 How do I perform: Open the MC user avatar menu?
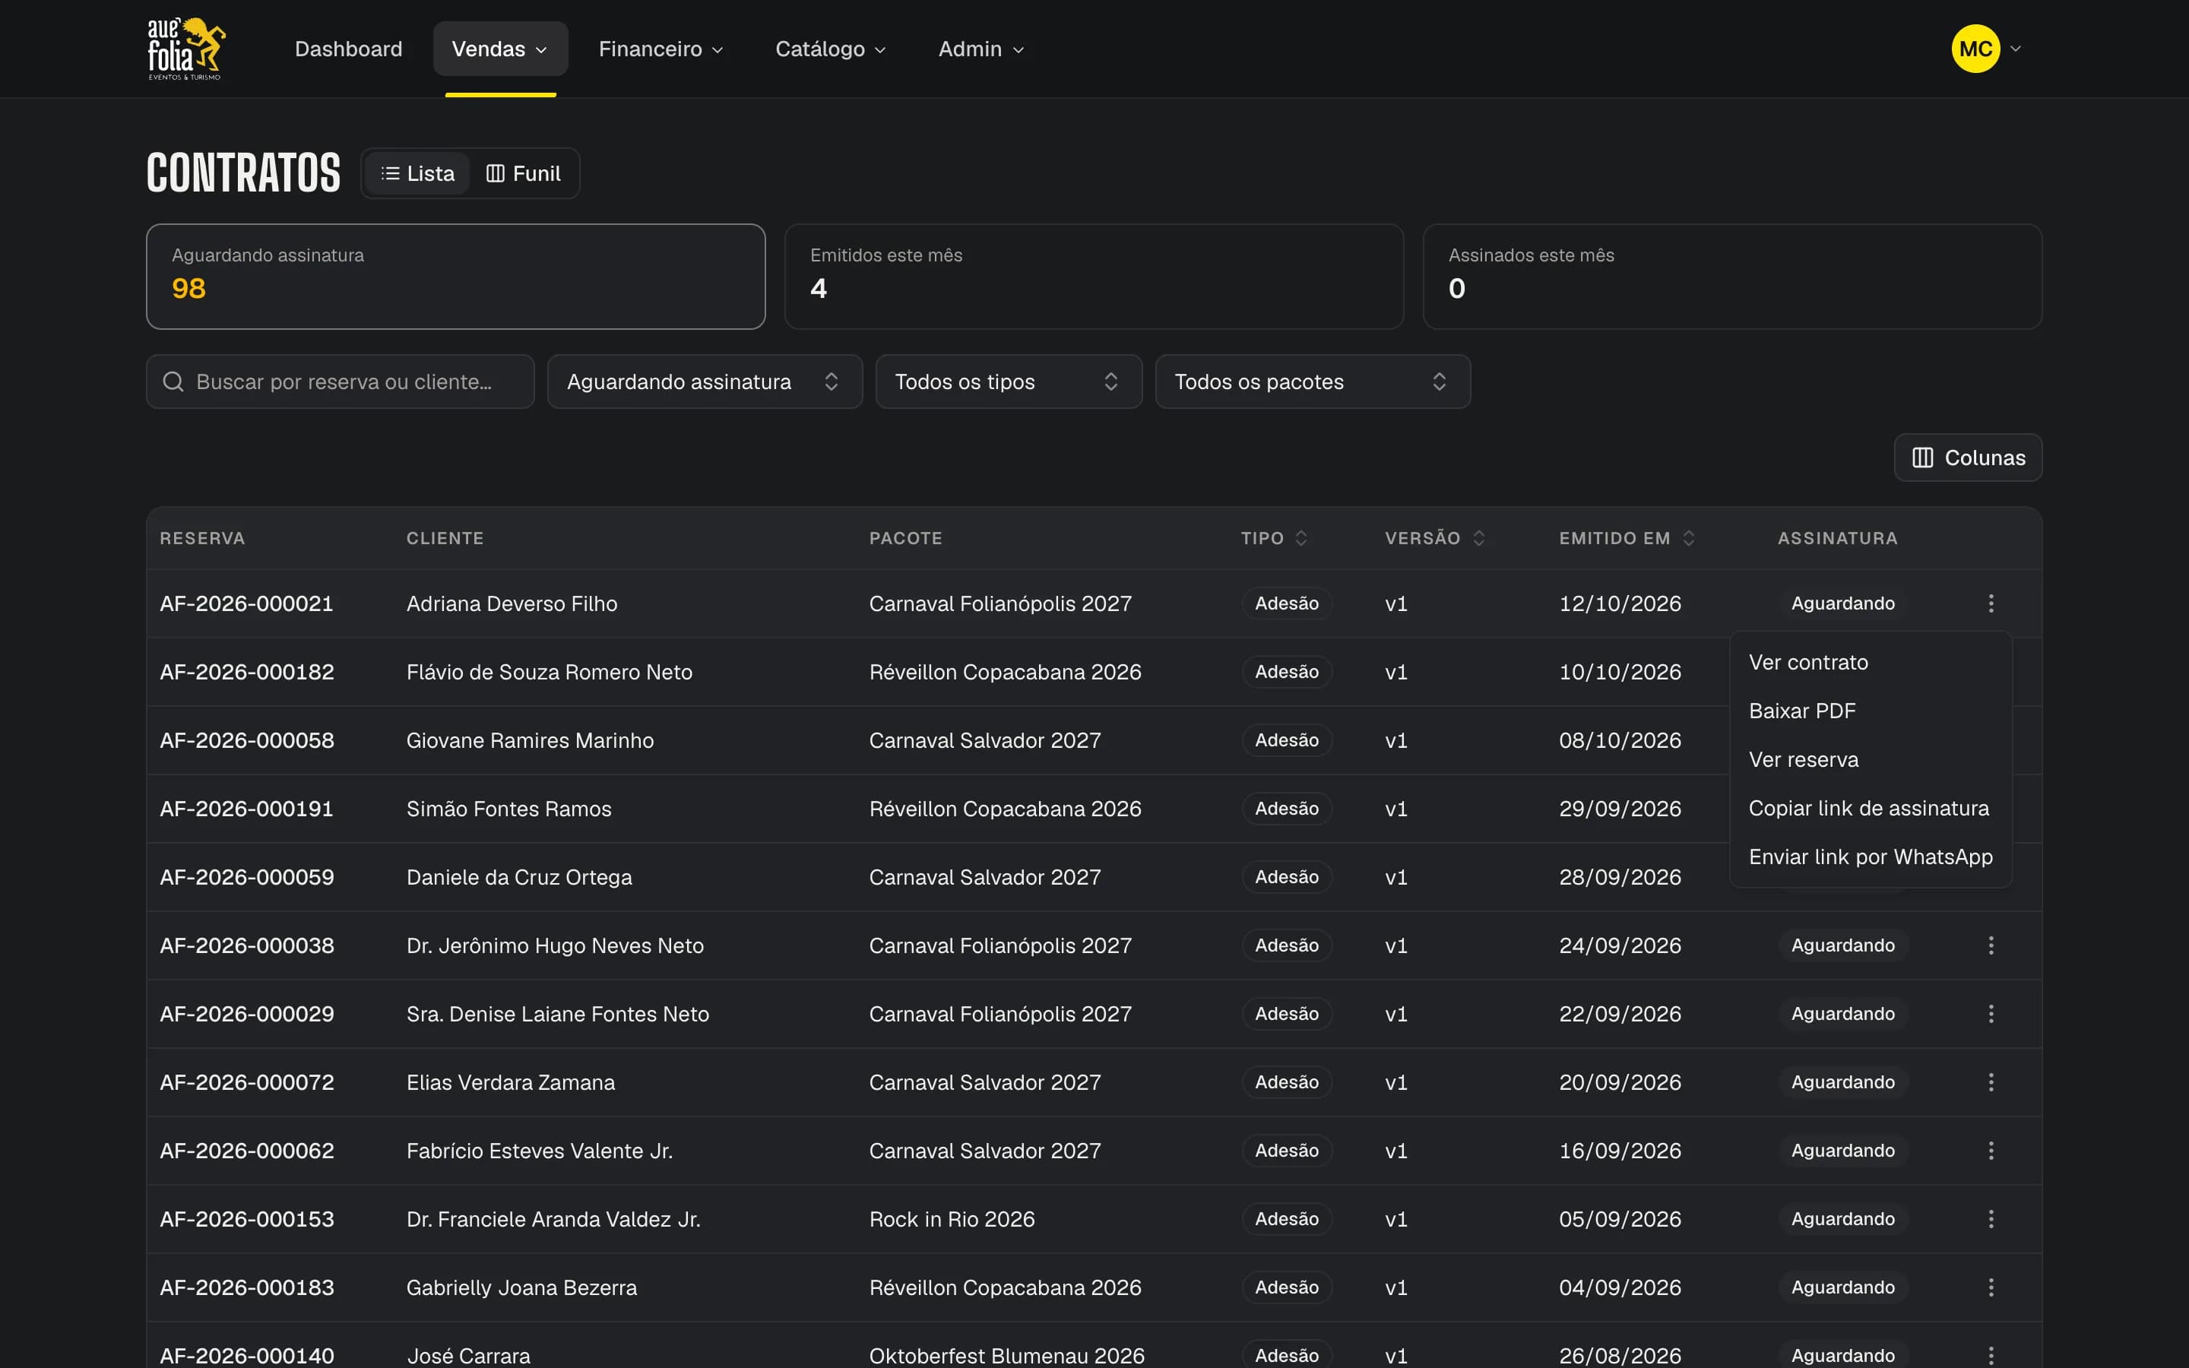[1985, 48]
